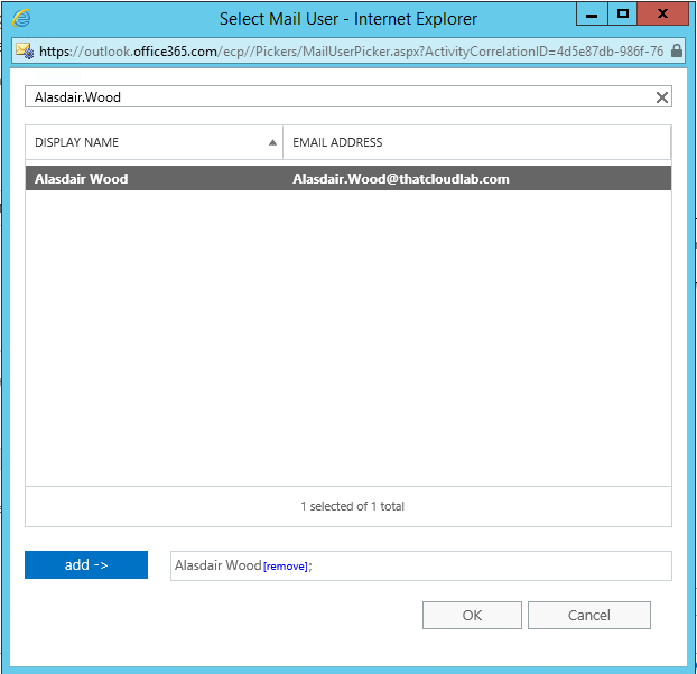Click the [remove] link next to Alasdair Wood
This screenshot has width=697, height=674.
(285, 567)
